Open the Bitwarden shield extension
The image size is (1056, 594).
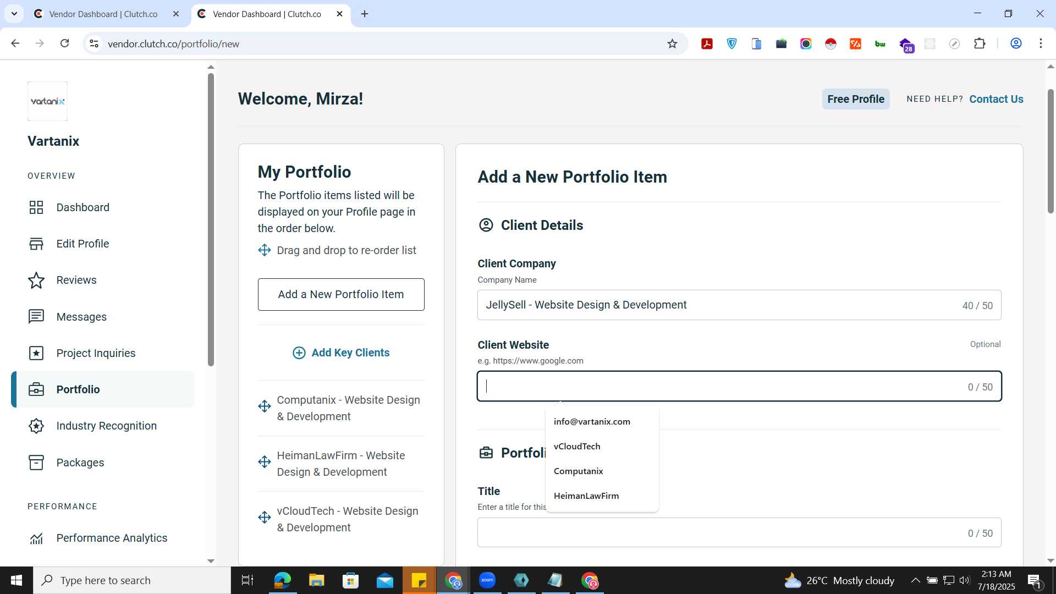[732, 43]
